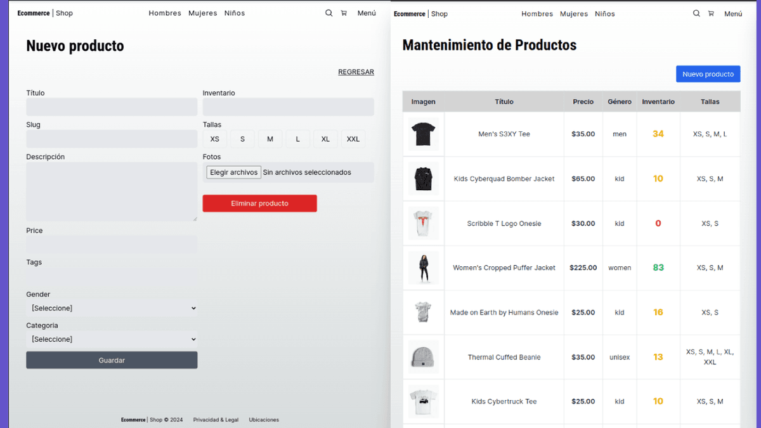The width and height of the screenshot is (761, 428).
Task: Select the M size button
Action: click(x=270, y=139)
